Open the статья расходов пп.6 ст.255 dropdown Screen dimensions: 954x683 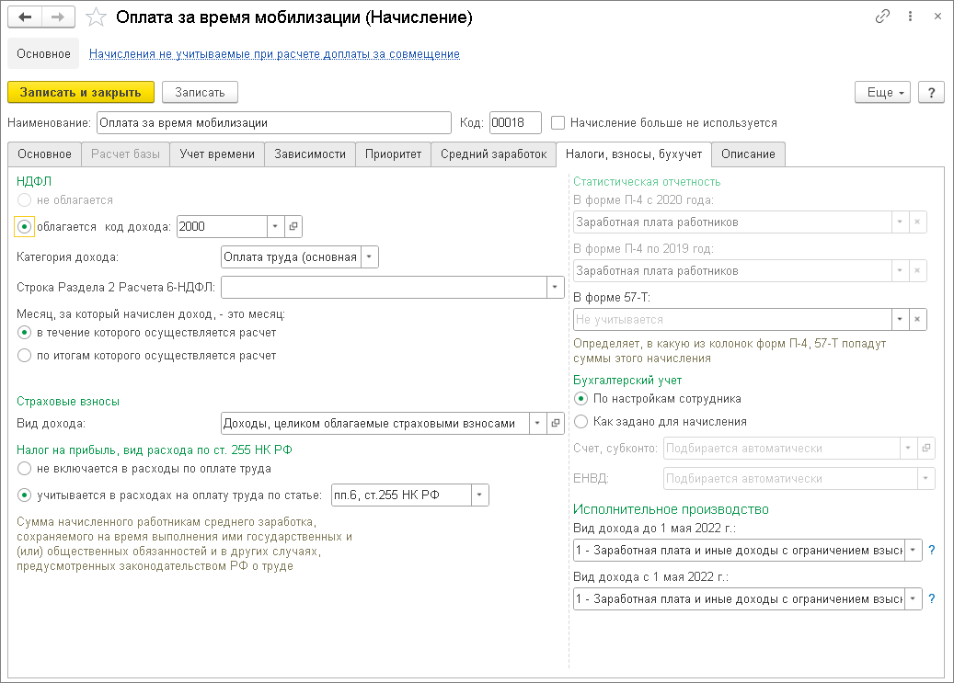[480, 495]
